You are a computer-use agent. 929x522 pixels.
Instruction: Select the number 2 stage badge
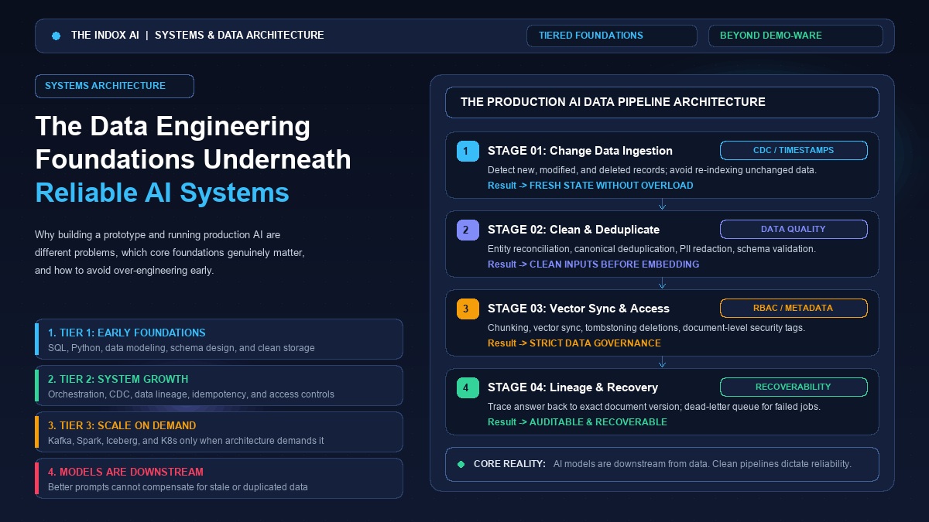point(468,230)
